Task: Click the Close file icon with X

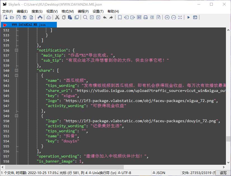Action: click(31, 17)
